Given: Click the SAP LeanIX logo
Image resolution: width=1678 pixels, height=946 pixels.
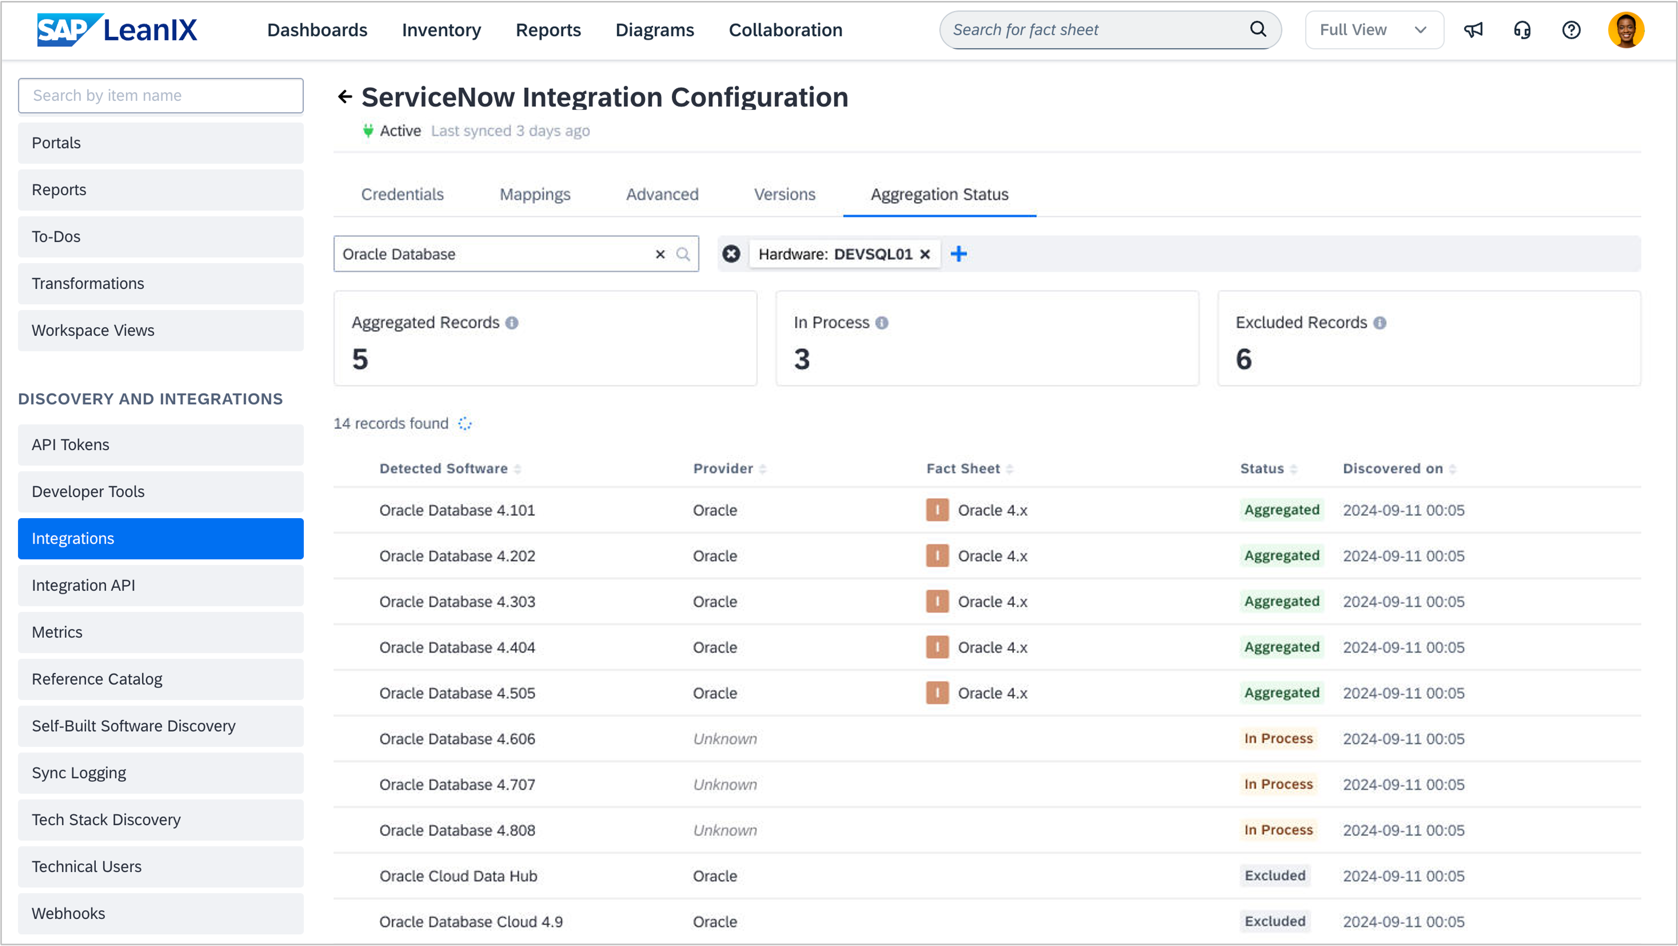Looking at the screenshot, I should [x=117, y=30].
